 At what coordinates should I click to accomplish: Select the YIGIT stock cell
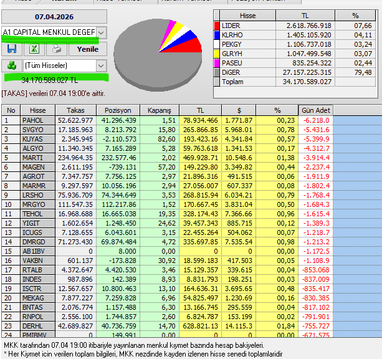(x=38, y=223)
